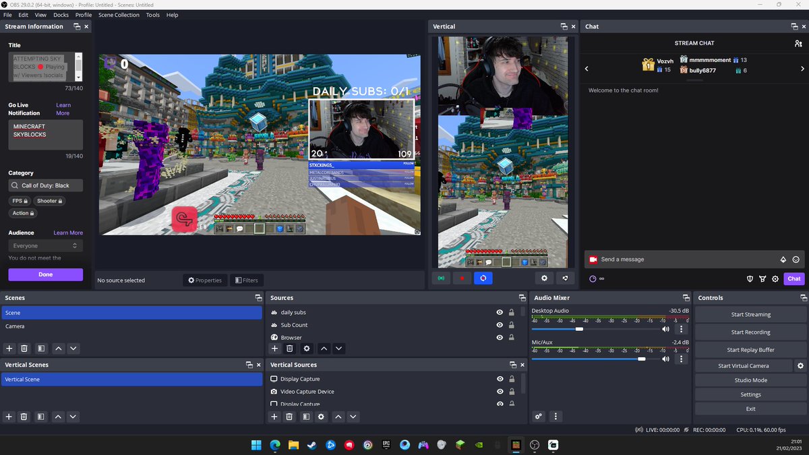Toggle lock on Sub Count source
Image resolution: width=809 pixels, height=455 pixels.
pyautogui.click(x=512, y=325)
